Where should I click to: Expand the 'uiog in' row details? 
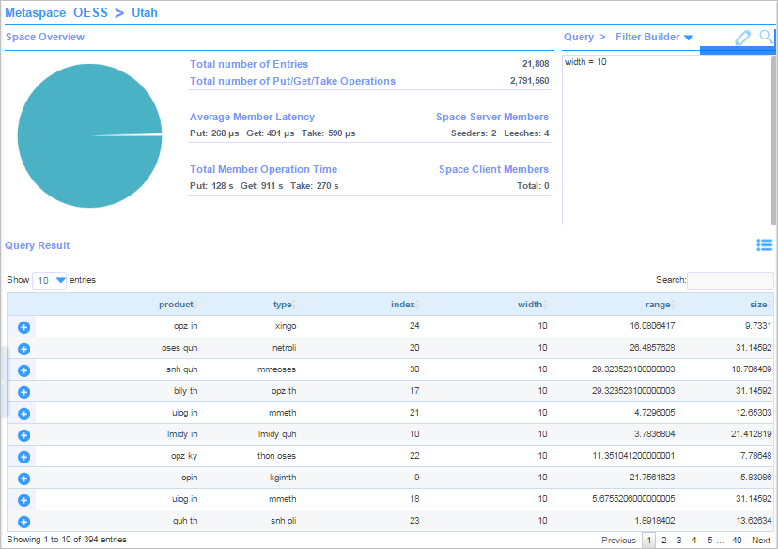[23, 414]
